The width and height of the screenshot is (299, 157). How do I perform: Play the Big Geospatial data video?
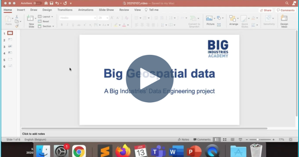(x=149, y=79)
